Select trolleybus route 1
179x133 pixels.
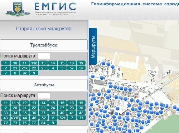pyautogui.click(x=6, y=63)
